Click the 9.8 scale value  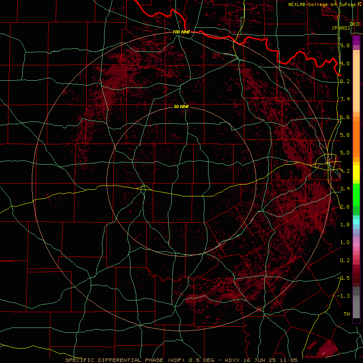[345, 45]
